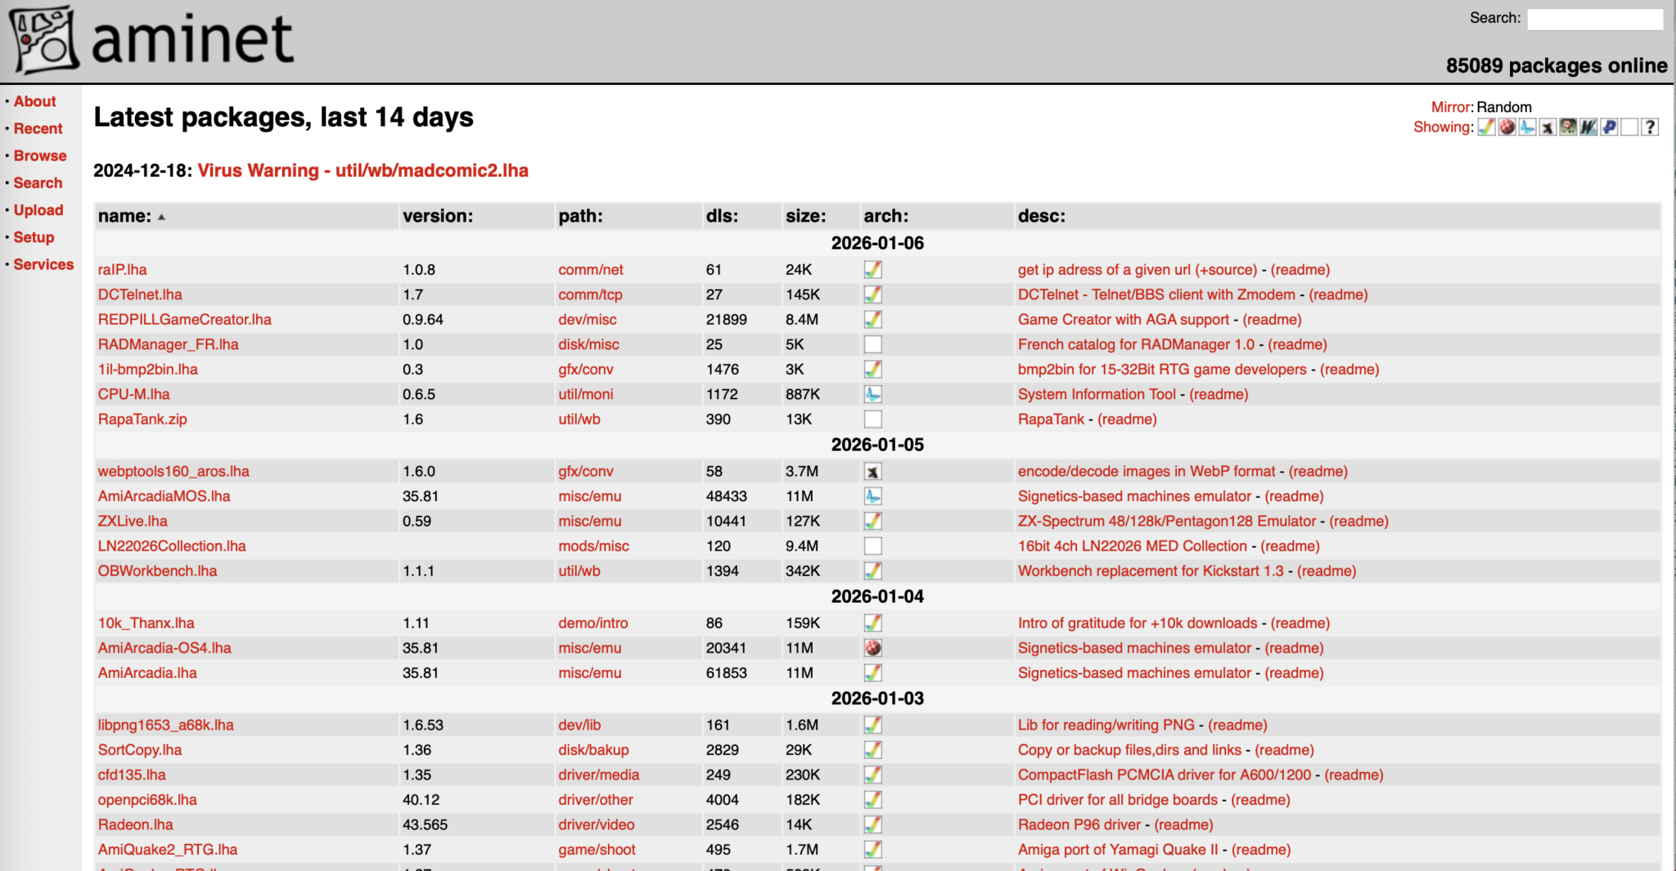The width and height of the screenshot is (1676, 871).
Task: Toggle the red boing ball OS4 filter icon
Action: [x=1507, y=128]
